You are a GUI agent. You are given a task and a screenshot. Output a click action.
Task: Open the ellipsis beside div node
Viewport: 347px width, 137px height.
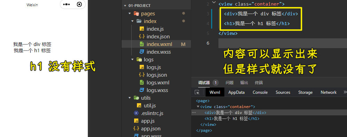194,113
